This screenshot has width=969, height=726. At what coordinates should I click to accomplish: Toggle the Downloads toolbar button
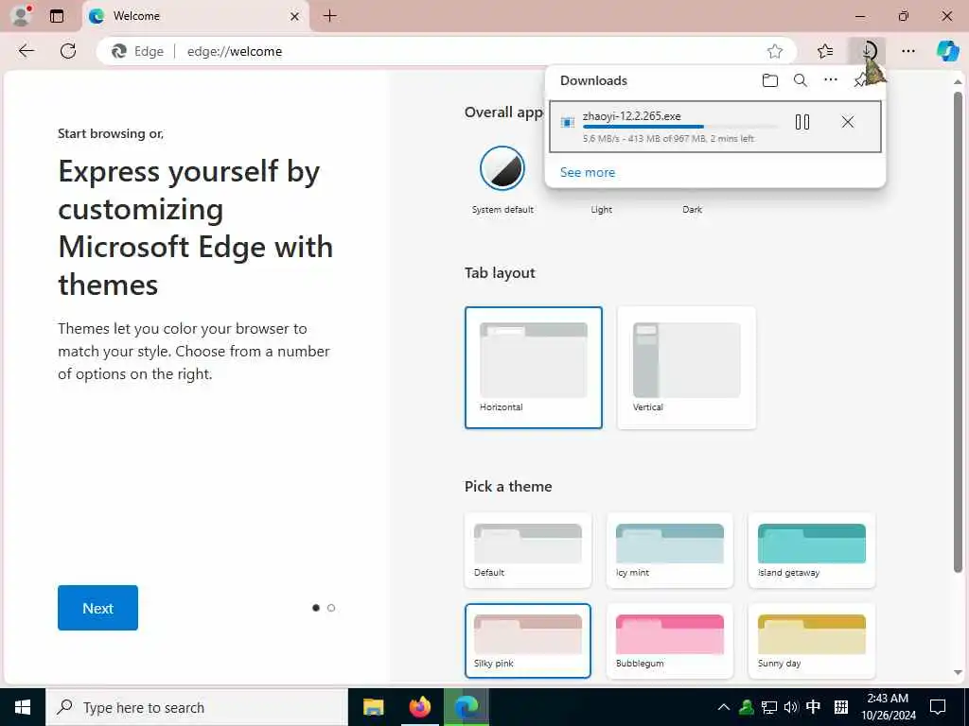click(x=867, y=51)
